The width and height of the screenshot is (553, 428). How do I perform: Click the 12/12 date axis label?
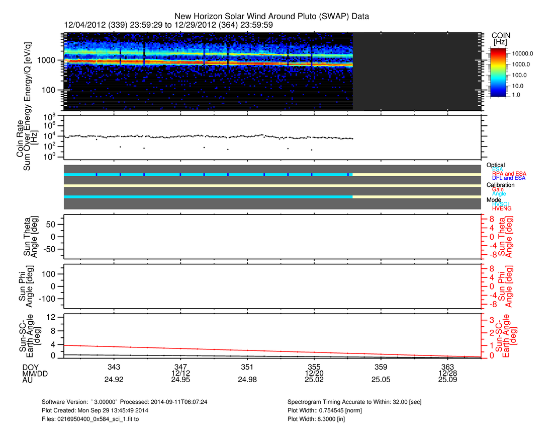(x=180, y=373)
